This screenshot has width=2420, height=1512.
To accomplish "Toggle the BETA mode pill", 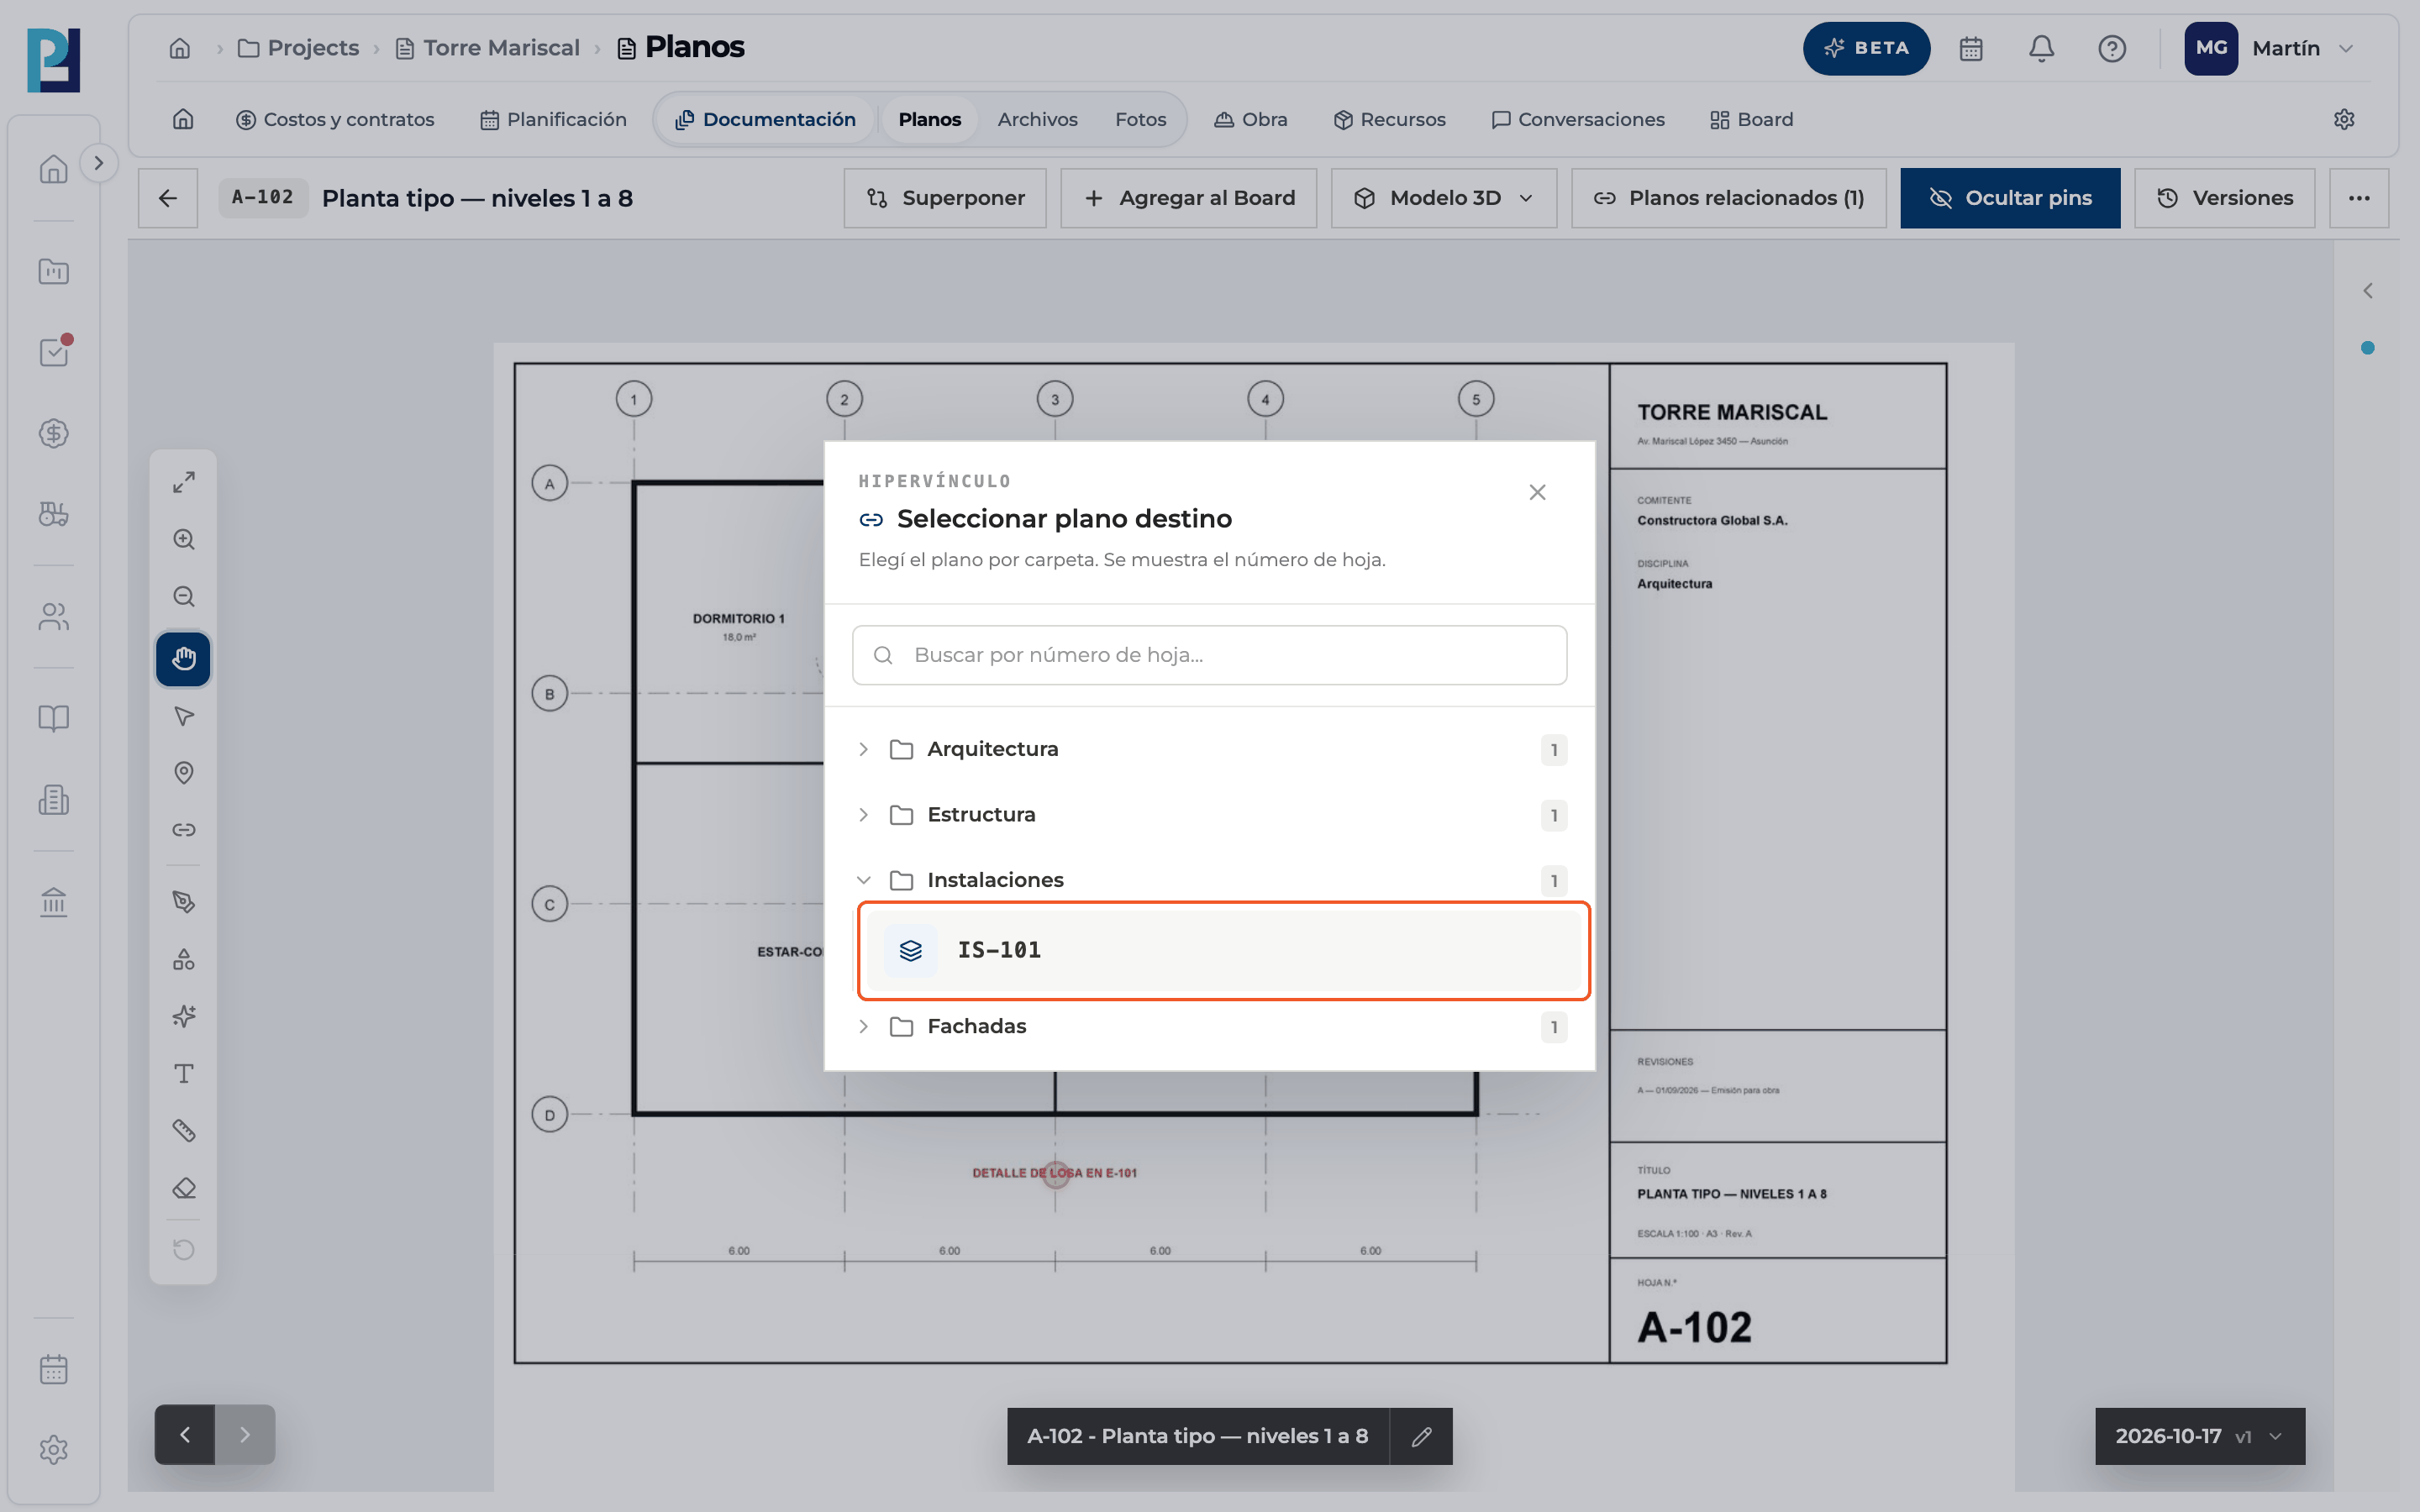I will point(1866,48).
